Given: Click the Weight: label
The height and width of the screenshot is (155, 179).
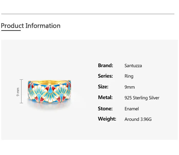Looking at the screenshot, I should click(x=107, y=119).
